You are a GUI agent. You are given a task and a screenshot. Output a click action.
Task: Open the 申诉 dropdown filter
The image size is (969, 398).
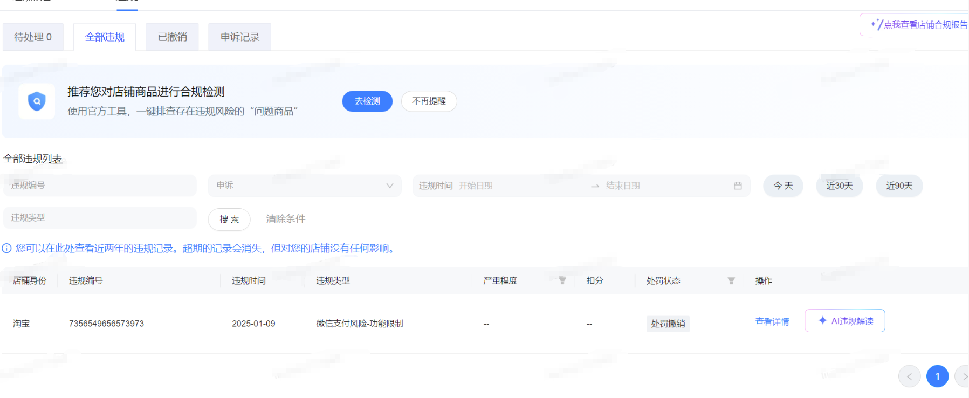(x=305, y=186)
